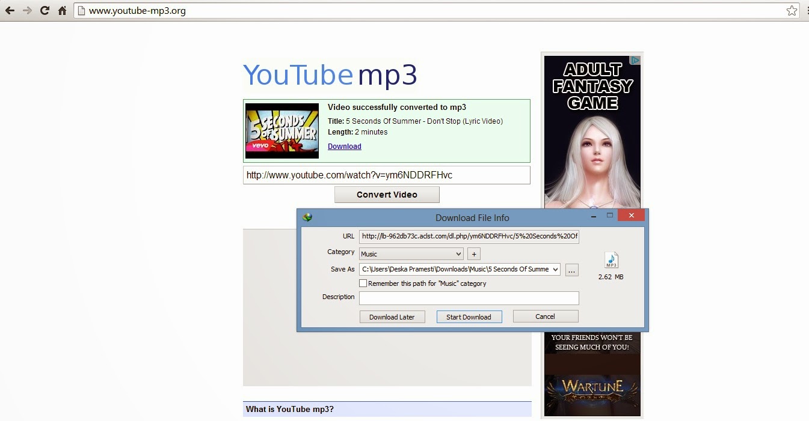Click the IDM logo icon in dialog title bar

point(307,217)
